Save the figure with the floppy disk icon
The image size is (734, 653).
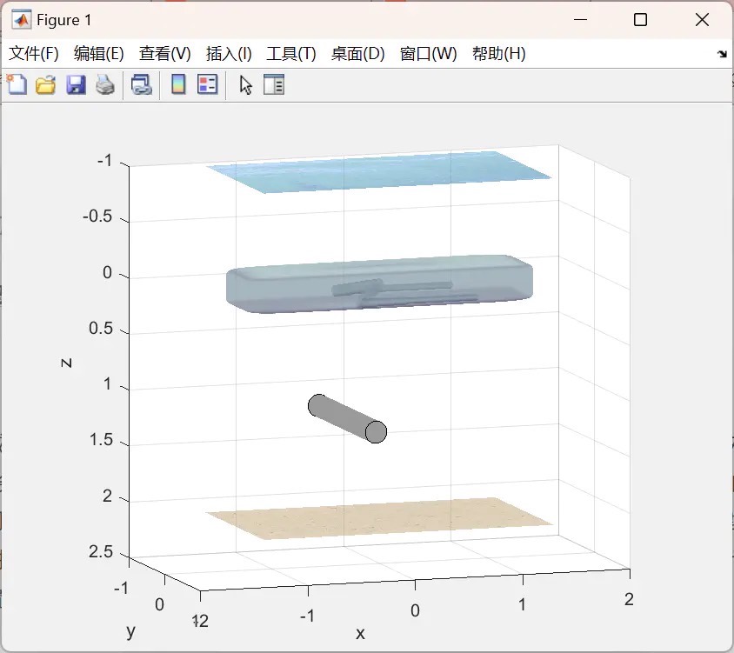[76, 84]
